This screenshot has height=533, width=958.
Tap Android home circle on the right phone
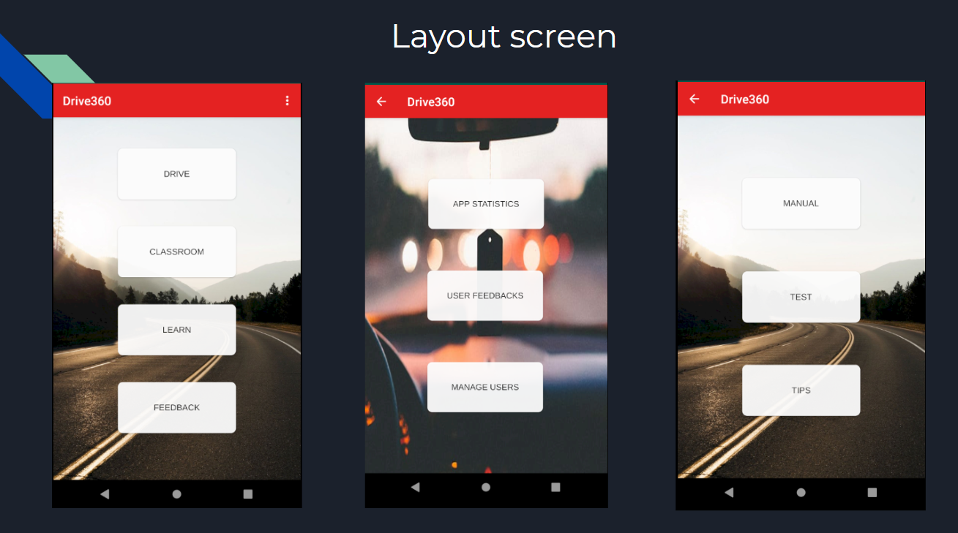click(x=801, y=493)
